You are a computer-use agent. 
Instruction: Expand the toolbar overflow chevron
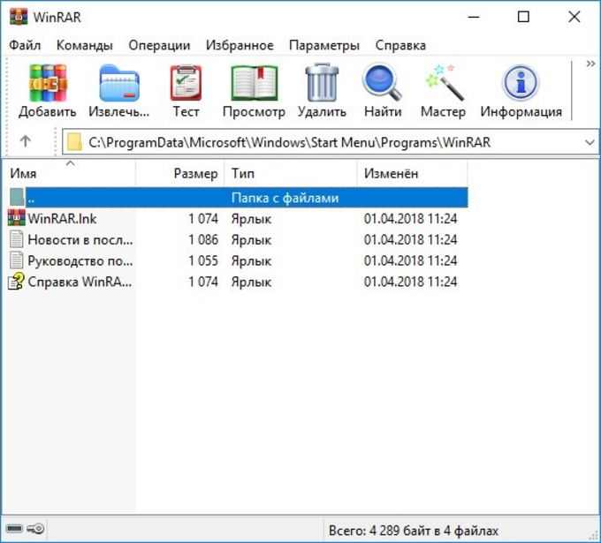(x=590, y=64)
